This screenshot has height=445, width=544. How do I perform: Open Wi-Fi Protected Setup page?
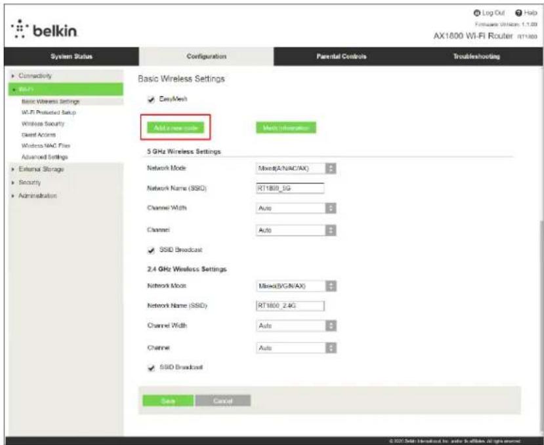tap(49, 112)
